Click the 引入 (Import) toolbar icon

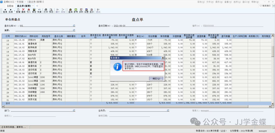[x=29, y=10]
